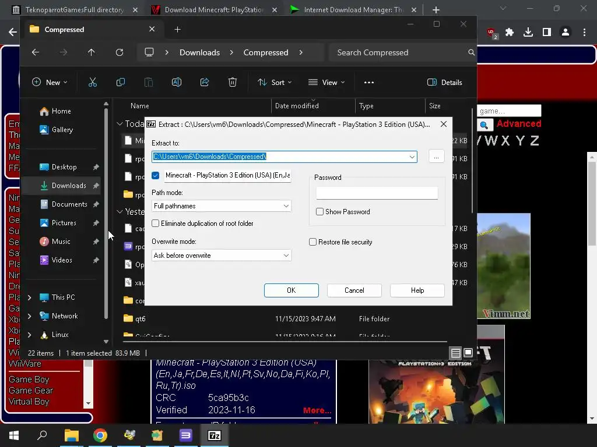597x447 pixels.
Task: Collapse the Yesterday file group
Action: pyautogui.click(x=120, y=211)
